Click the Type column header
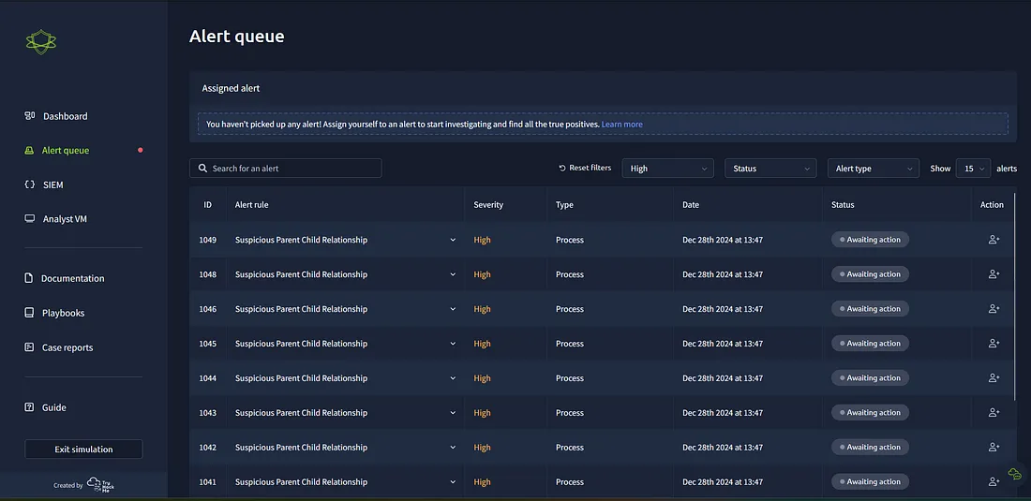 click(564, 205)
